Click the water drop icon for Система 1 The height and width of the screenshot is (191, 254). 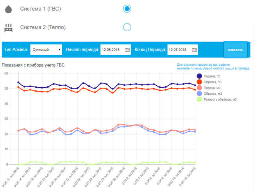9,9
